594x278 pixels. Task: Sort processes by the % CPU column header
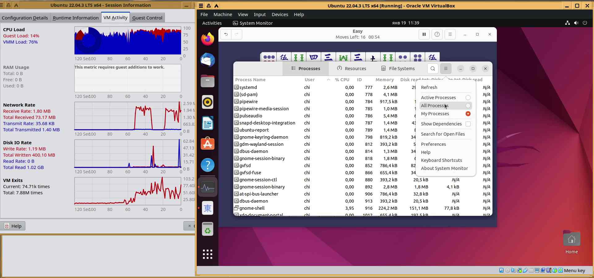[342, 80]
